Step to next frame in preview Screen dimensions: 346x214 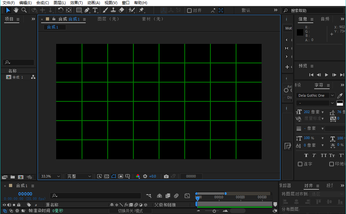click(x=334, y=75)
